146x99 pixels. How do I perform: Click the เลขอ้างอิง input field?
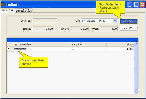pos(45,21)
